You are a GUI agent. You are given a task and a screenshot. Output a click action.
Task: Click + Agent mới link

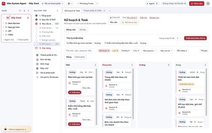(x=9, y=40)
